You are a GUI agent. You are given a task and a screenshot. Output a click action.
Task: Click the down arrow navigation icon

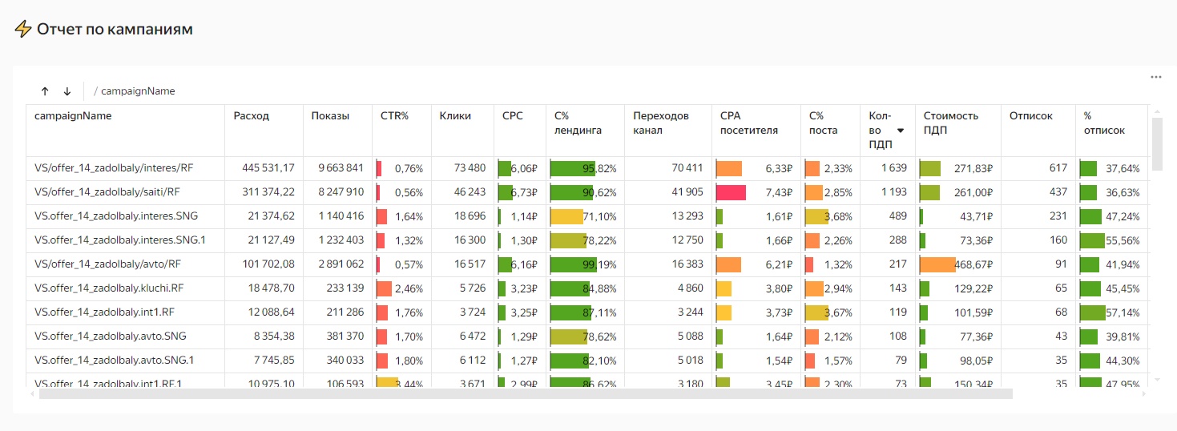(x=67, y=91)
